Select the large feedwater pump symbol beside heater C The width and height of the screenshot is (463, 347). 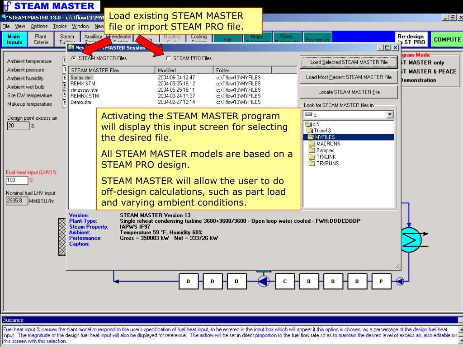pyautogui.click(x=264, y=281)
